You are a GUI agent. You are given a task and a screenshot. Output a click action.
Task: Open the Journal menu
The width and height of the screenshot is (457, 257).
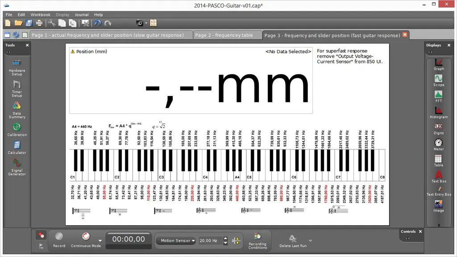point(82,15)
